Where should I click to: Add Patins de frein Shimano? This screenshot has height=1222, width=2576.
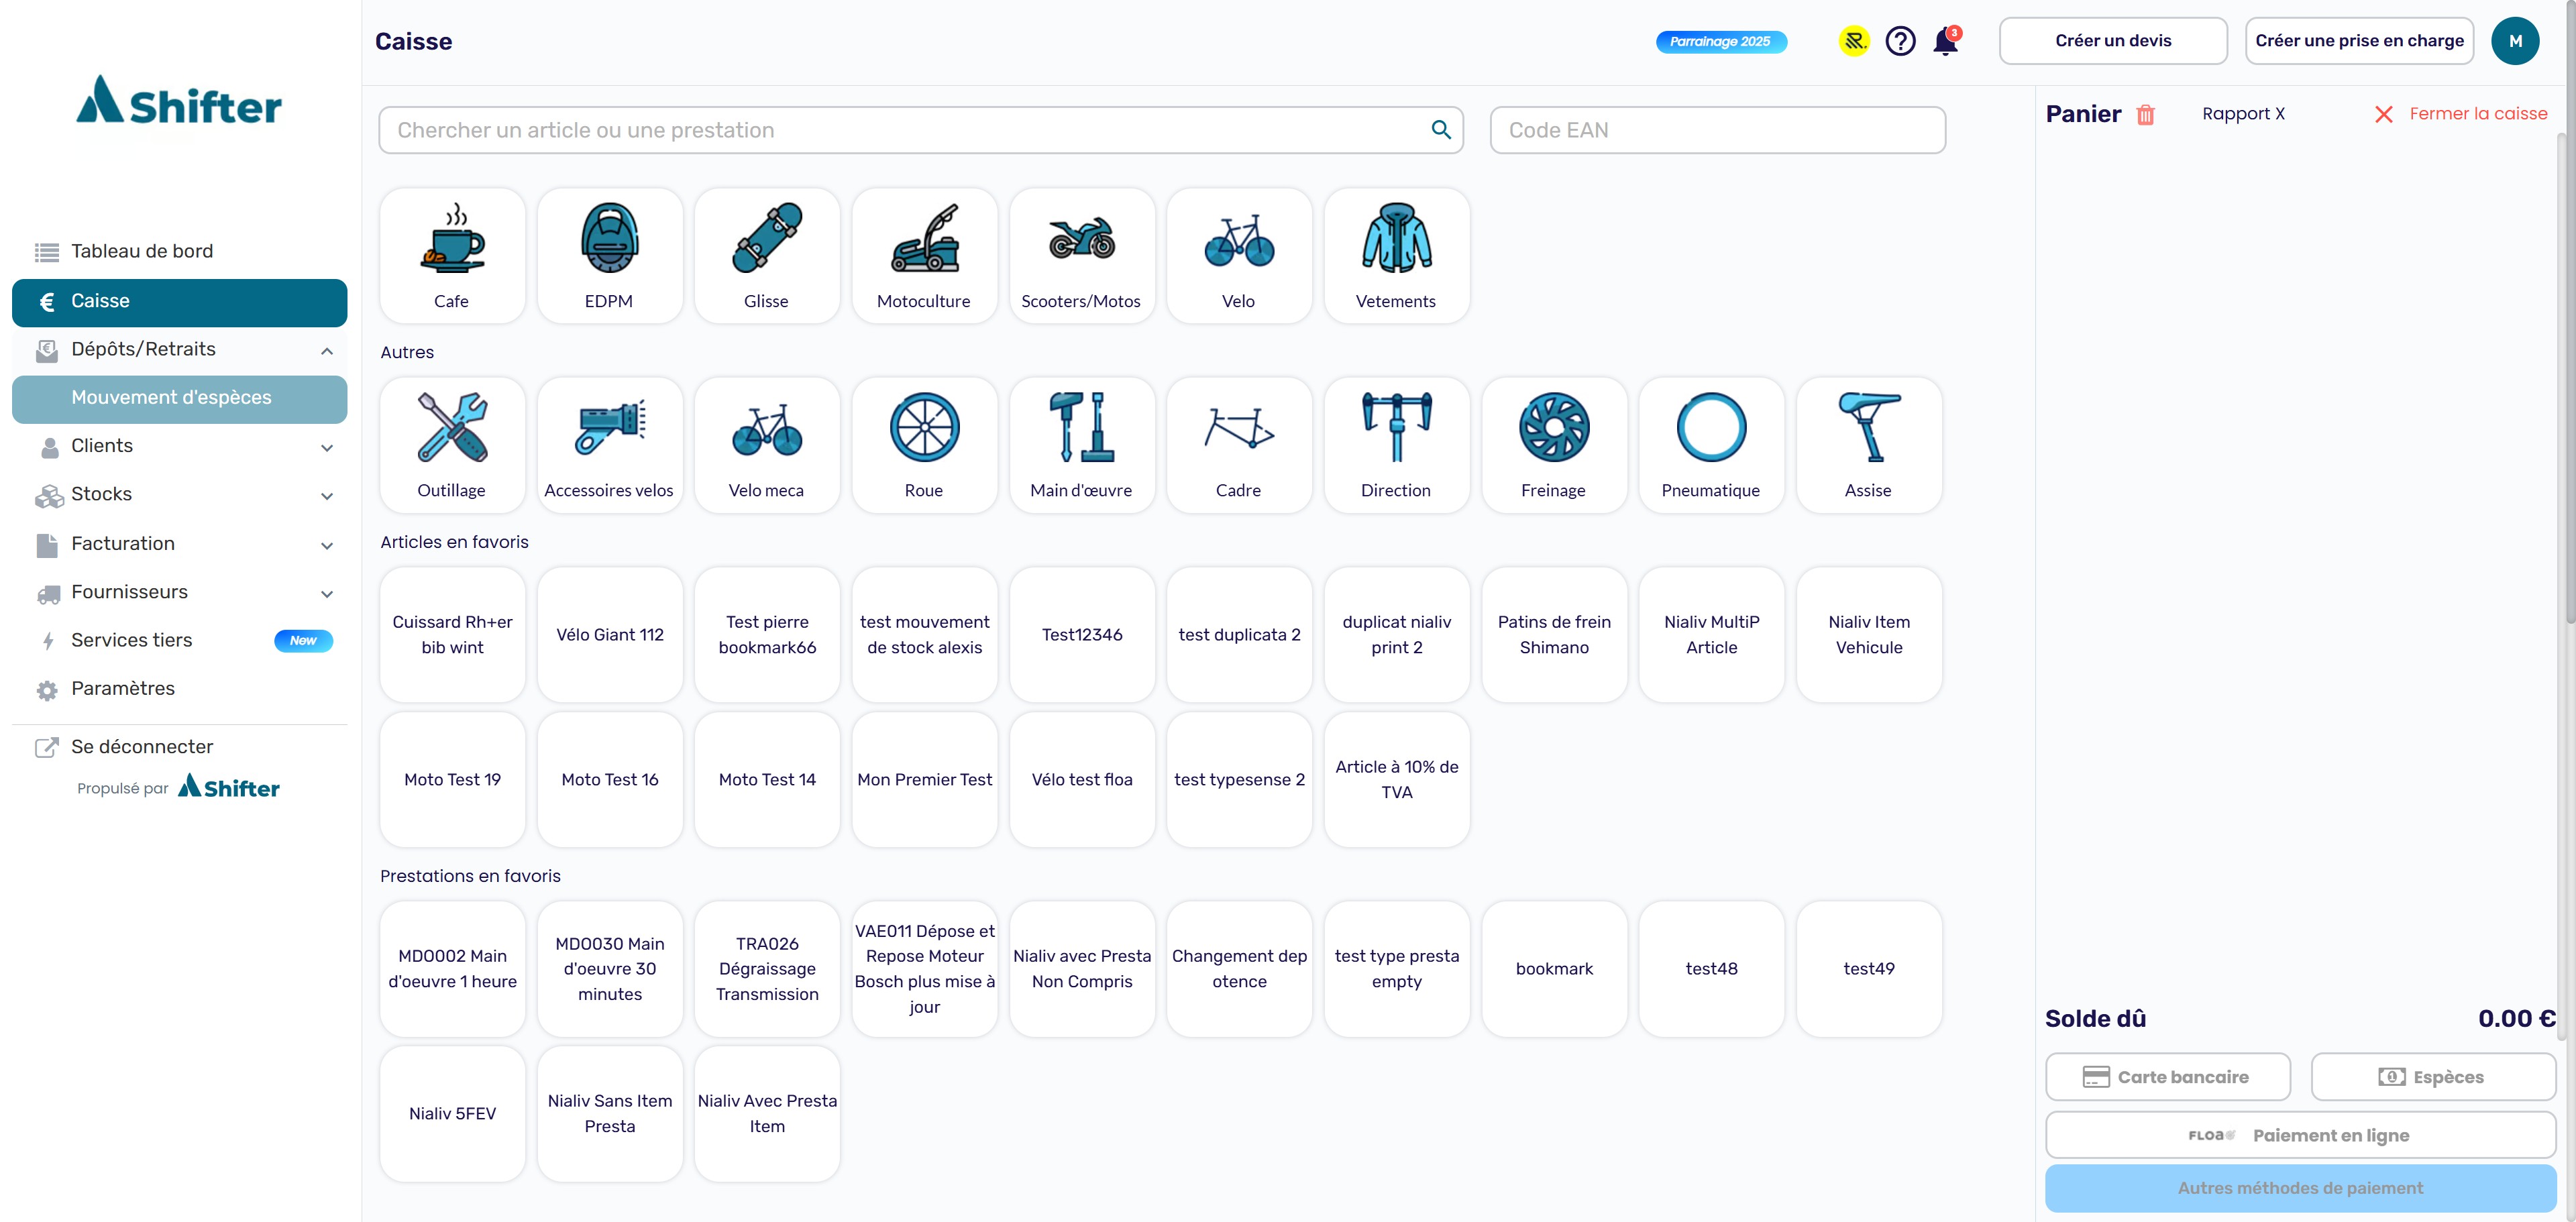point(1554,635)
